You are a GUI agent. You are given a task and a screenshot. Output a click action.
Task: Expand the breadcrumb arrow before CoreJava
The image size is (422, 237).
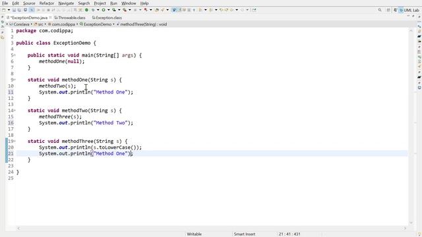point(7,24)
